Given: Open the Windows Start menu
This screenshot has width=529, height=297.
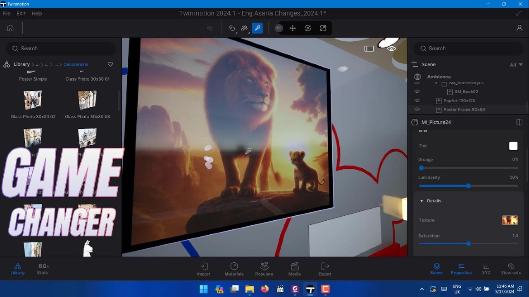Looking at the screenshot, I should click(204, 289).
